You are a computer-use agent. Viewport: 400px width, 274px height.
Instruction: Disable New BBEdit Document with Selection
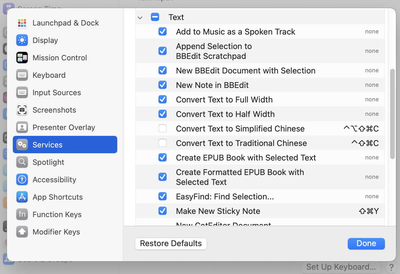(163, 70)
